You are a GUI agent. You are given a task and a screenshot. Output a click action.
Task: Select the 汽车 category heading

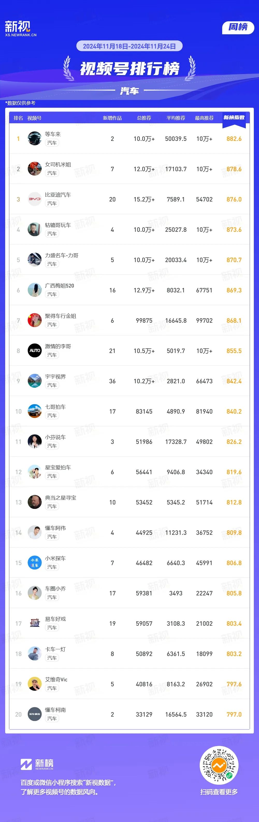pyautogui.click(x=129, y=91)
